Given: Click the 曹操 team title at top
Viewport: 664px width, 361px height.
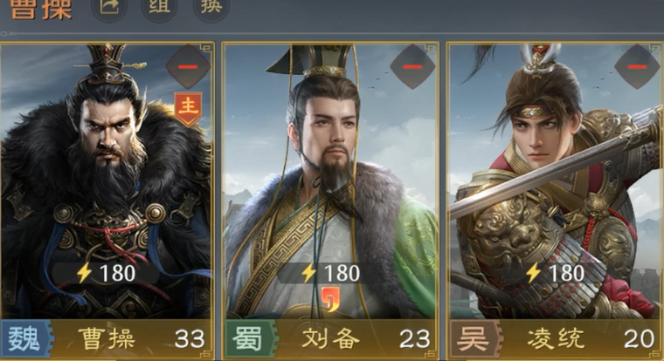Looking at the screenshot, I should (x=41, y=9).
